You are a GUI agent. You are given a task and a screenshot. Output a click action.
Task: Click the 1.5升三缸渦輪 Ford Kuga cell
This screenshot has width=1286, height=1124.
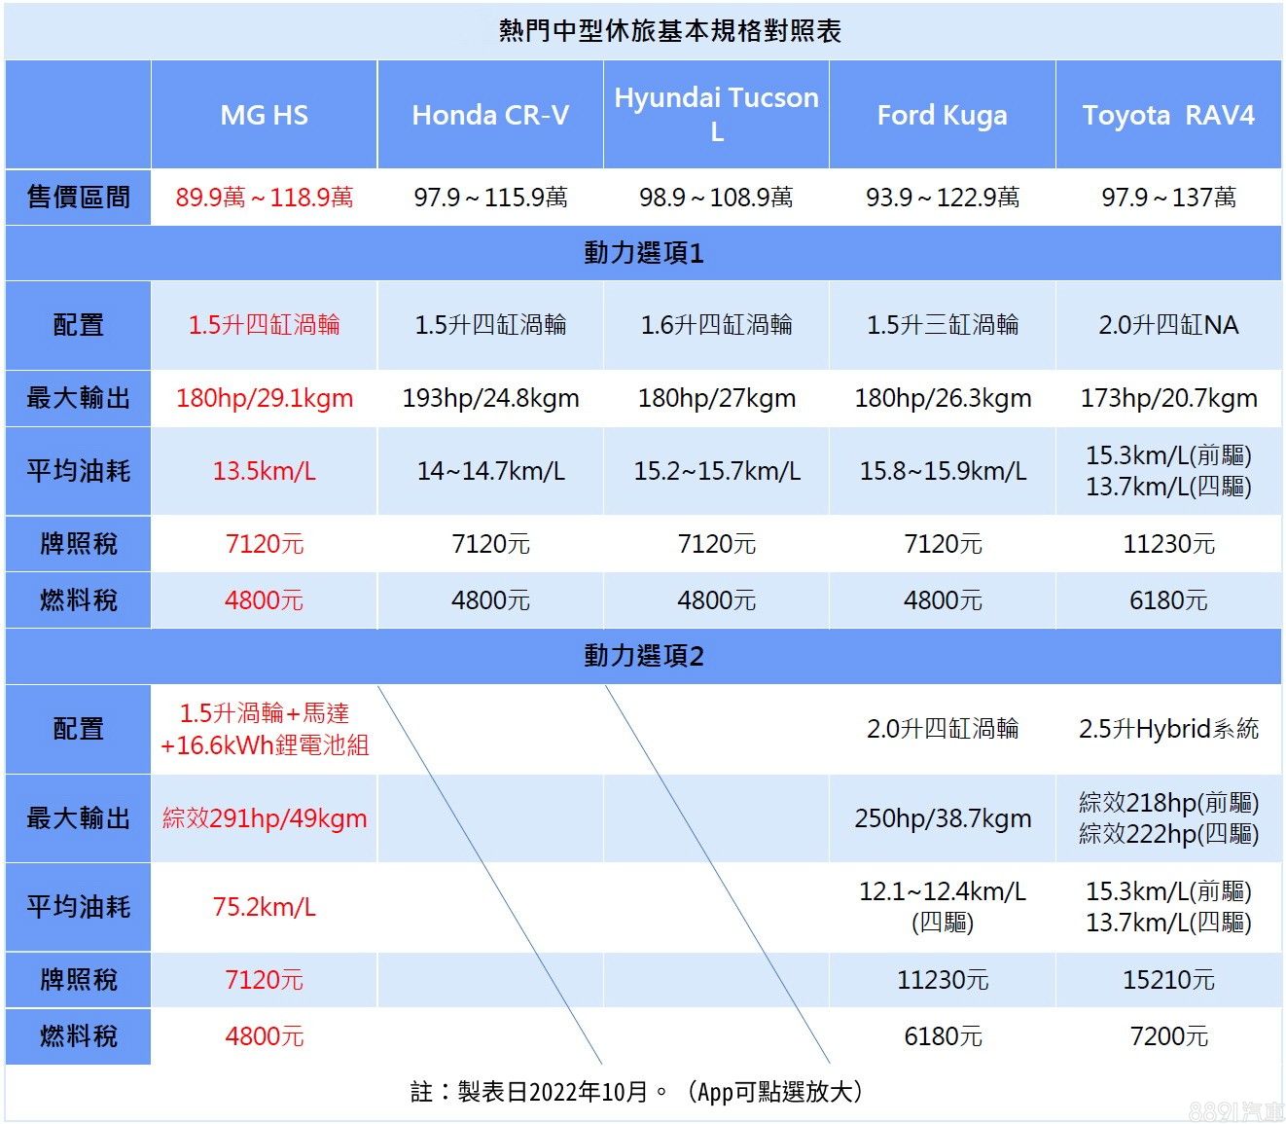pyautogui.click(x=942, y=325)
